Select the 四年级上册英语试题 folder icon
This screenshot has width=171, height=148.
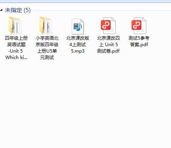(15, 26)
